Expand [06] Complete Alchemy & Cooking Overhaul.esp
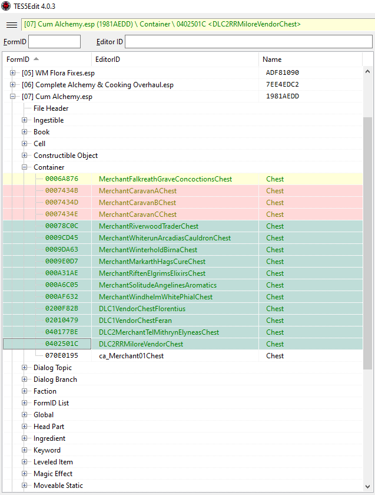This screenshot has width=375, height=495. pos(12,85)
